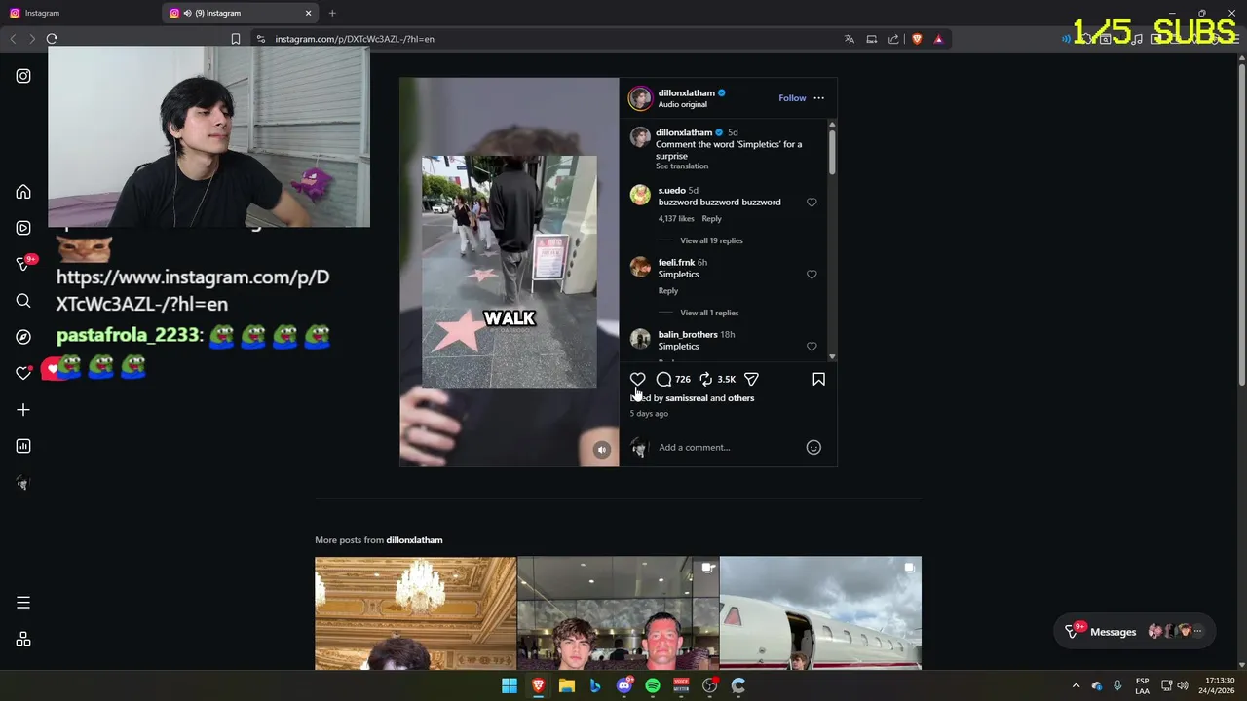
Task: Open the two-men selfie post thumbnail
Action: [x=618, y=613]
